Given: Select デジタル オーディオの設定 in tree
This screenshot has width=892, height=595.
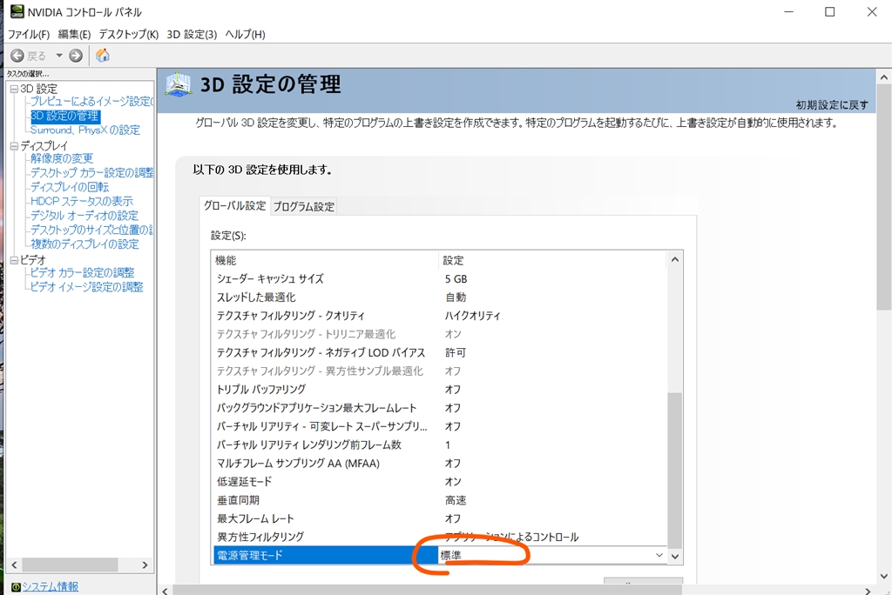Looking at the screenshot, I should [84, 216].
